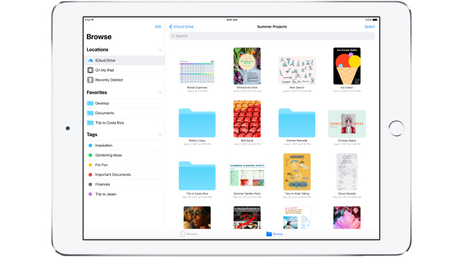Collapse the Favorites section chevron
The image size is (463, 258).
click(160, 93)
